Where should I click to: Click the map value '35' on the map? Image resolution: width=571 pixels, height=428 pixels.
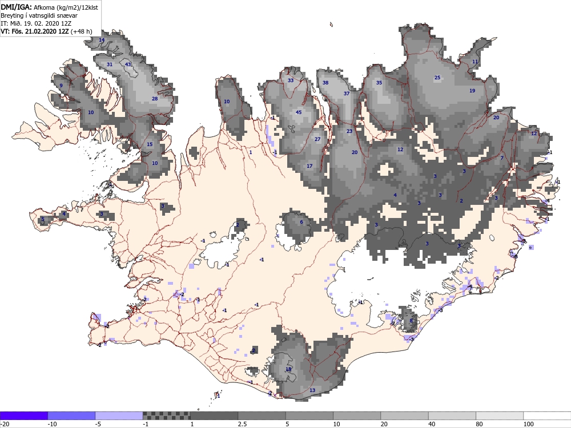(x=379, y=83)
